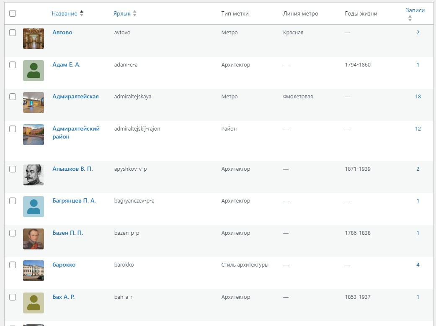Screen dimensions: 436x326
Task: Sort by the Записи column header
Action: (415, 10)
